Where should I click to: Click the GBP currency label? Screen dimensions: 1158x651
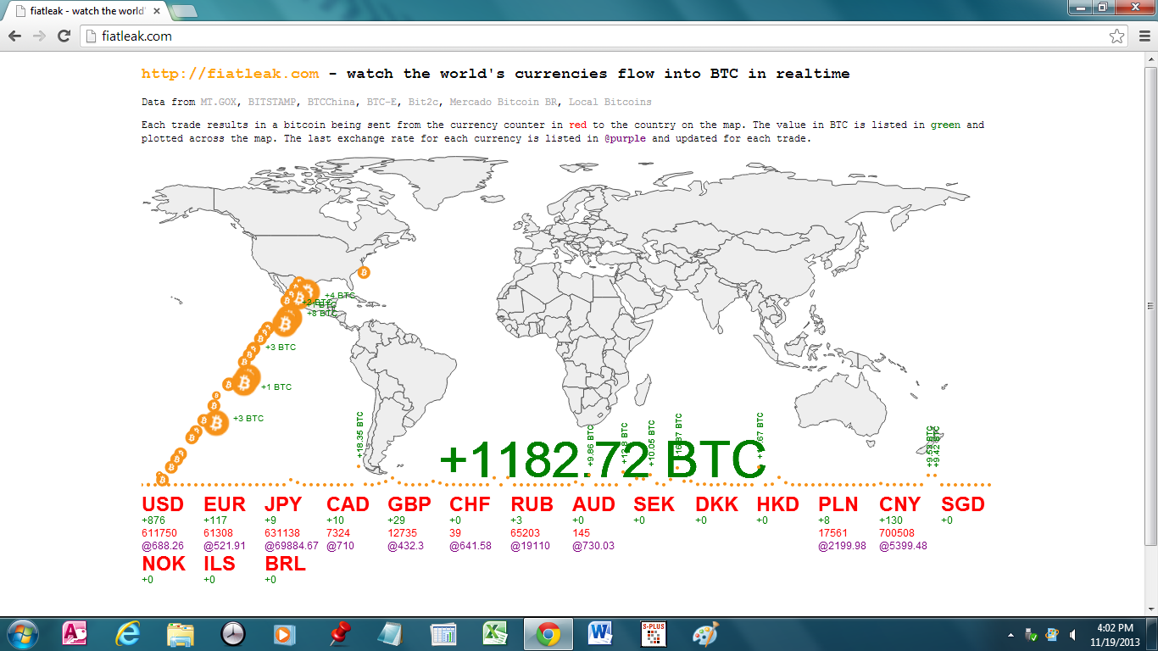point(409,504)
